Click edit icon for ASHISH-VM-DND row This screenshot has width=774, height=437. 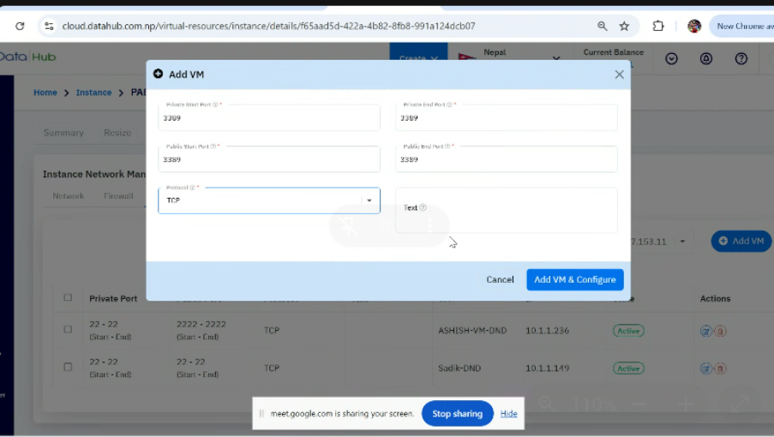pos(706,331)
